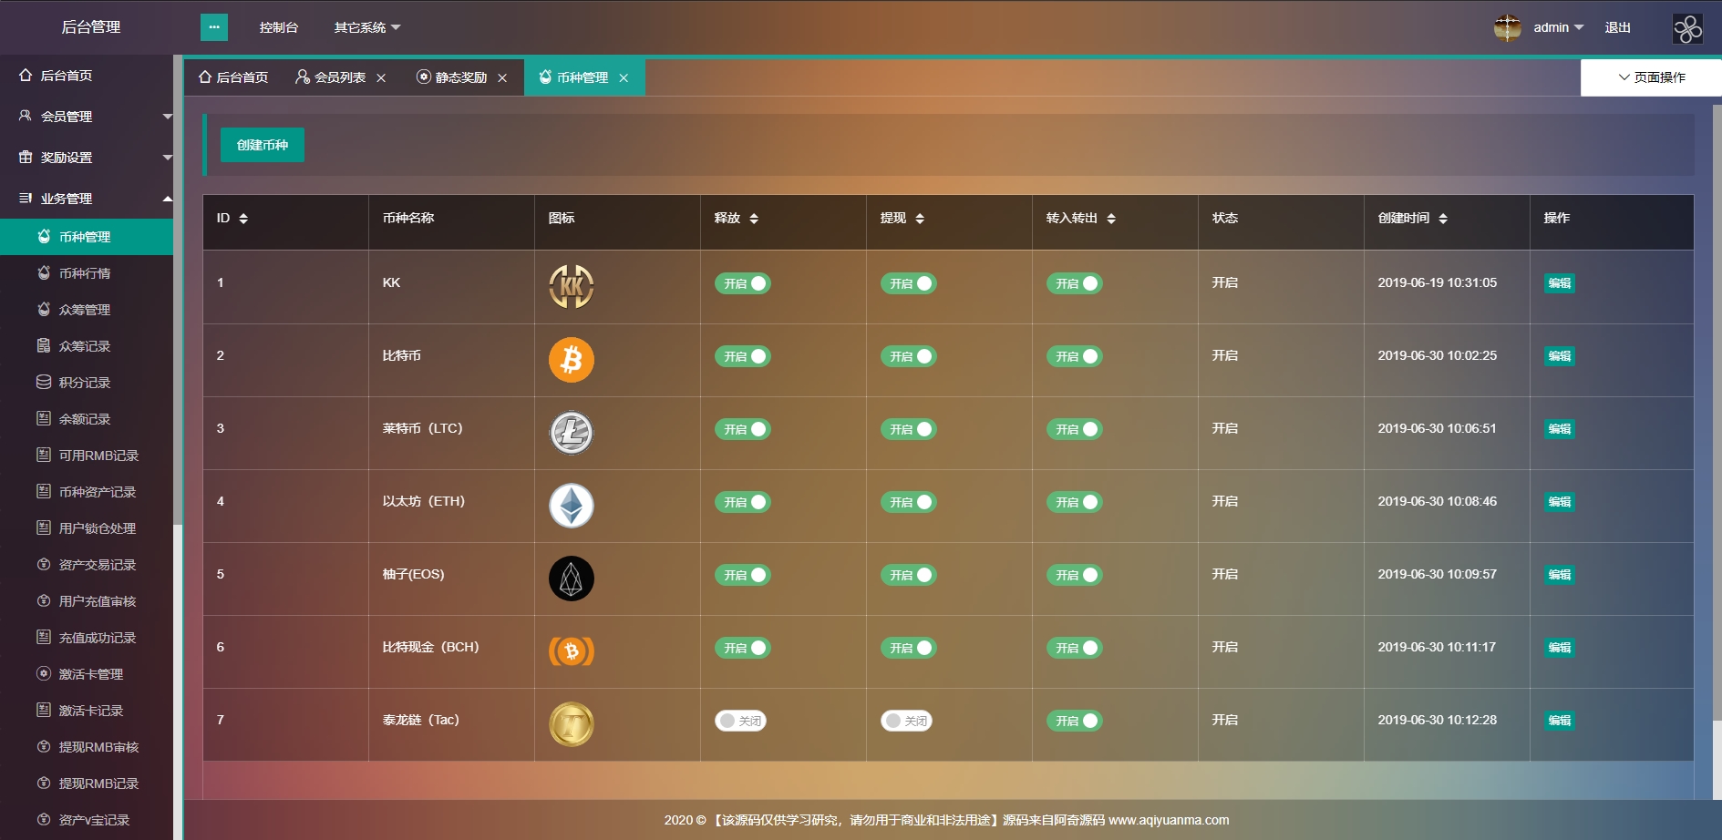Click the 积分记录 database icon
The height and width of the screenshot is (840, 1722).
tap(44, 383)
